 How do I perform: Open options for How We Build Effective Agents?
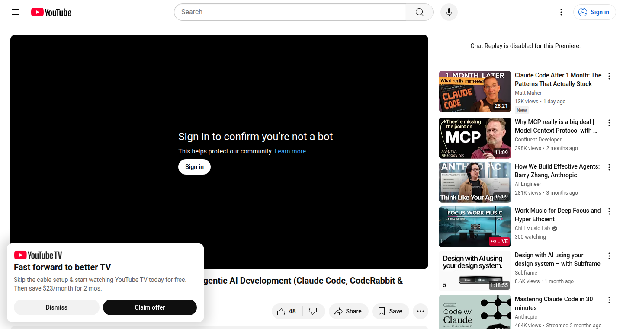(609, 167)
